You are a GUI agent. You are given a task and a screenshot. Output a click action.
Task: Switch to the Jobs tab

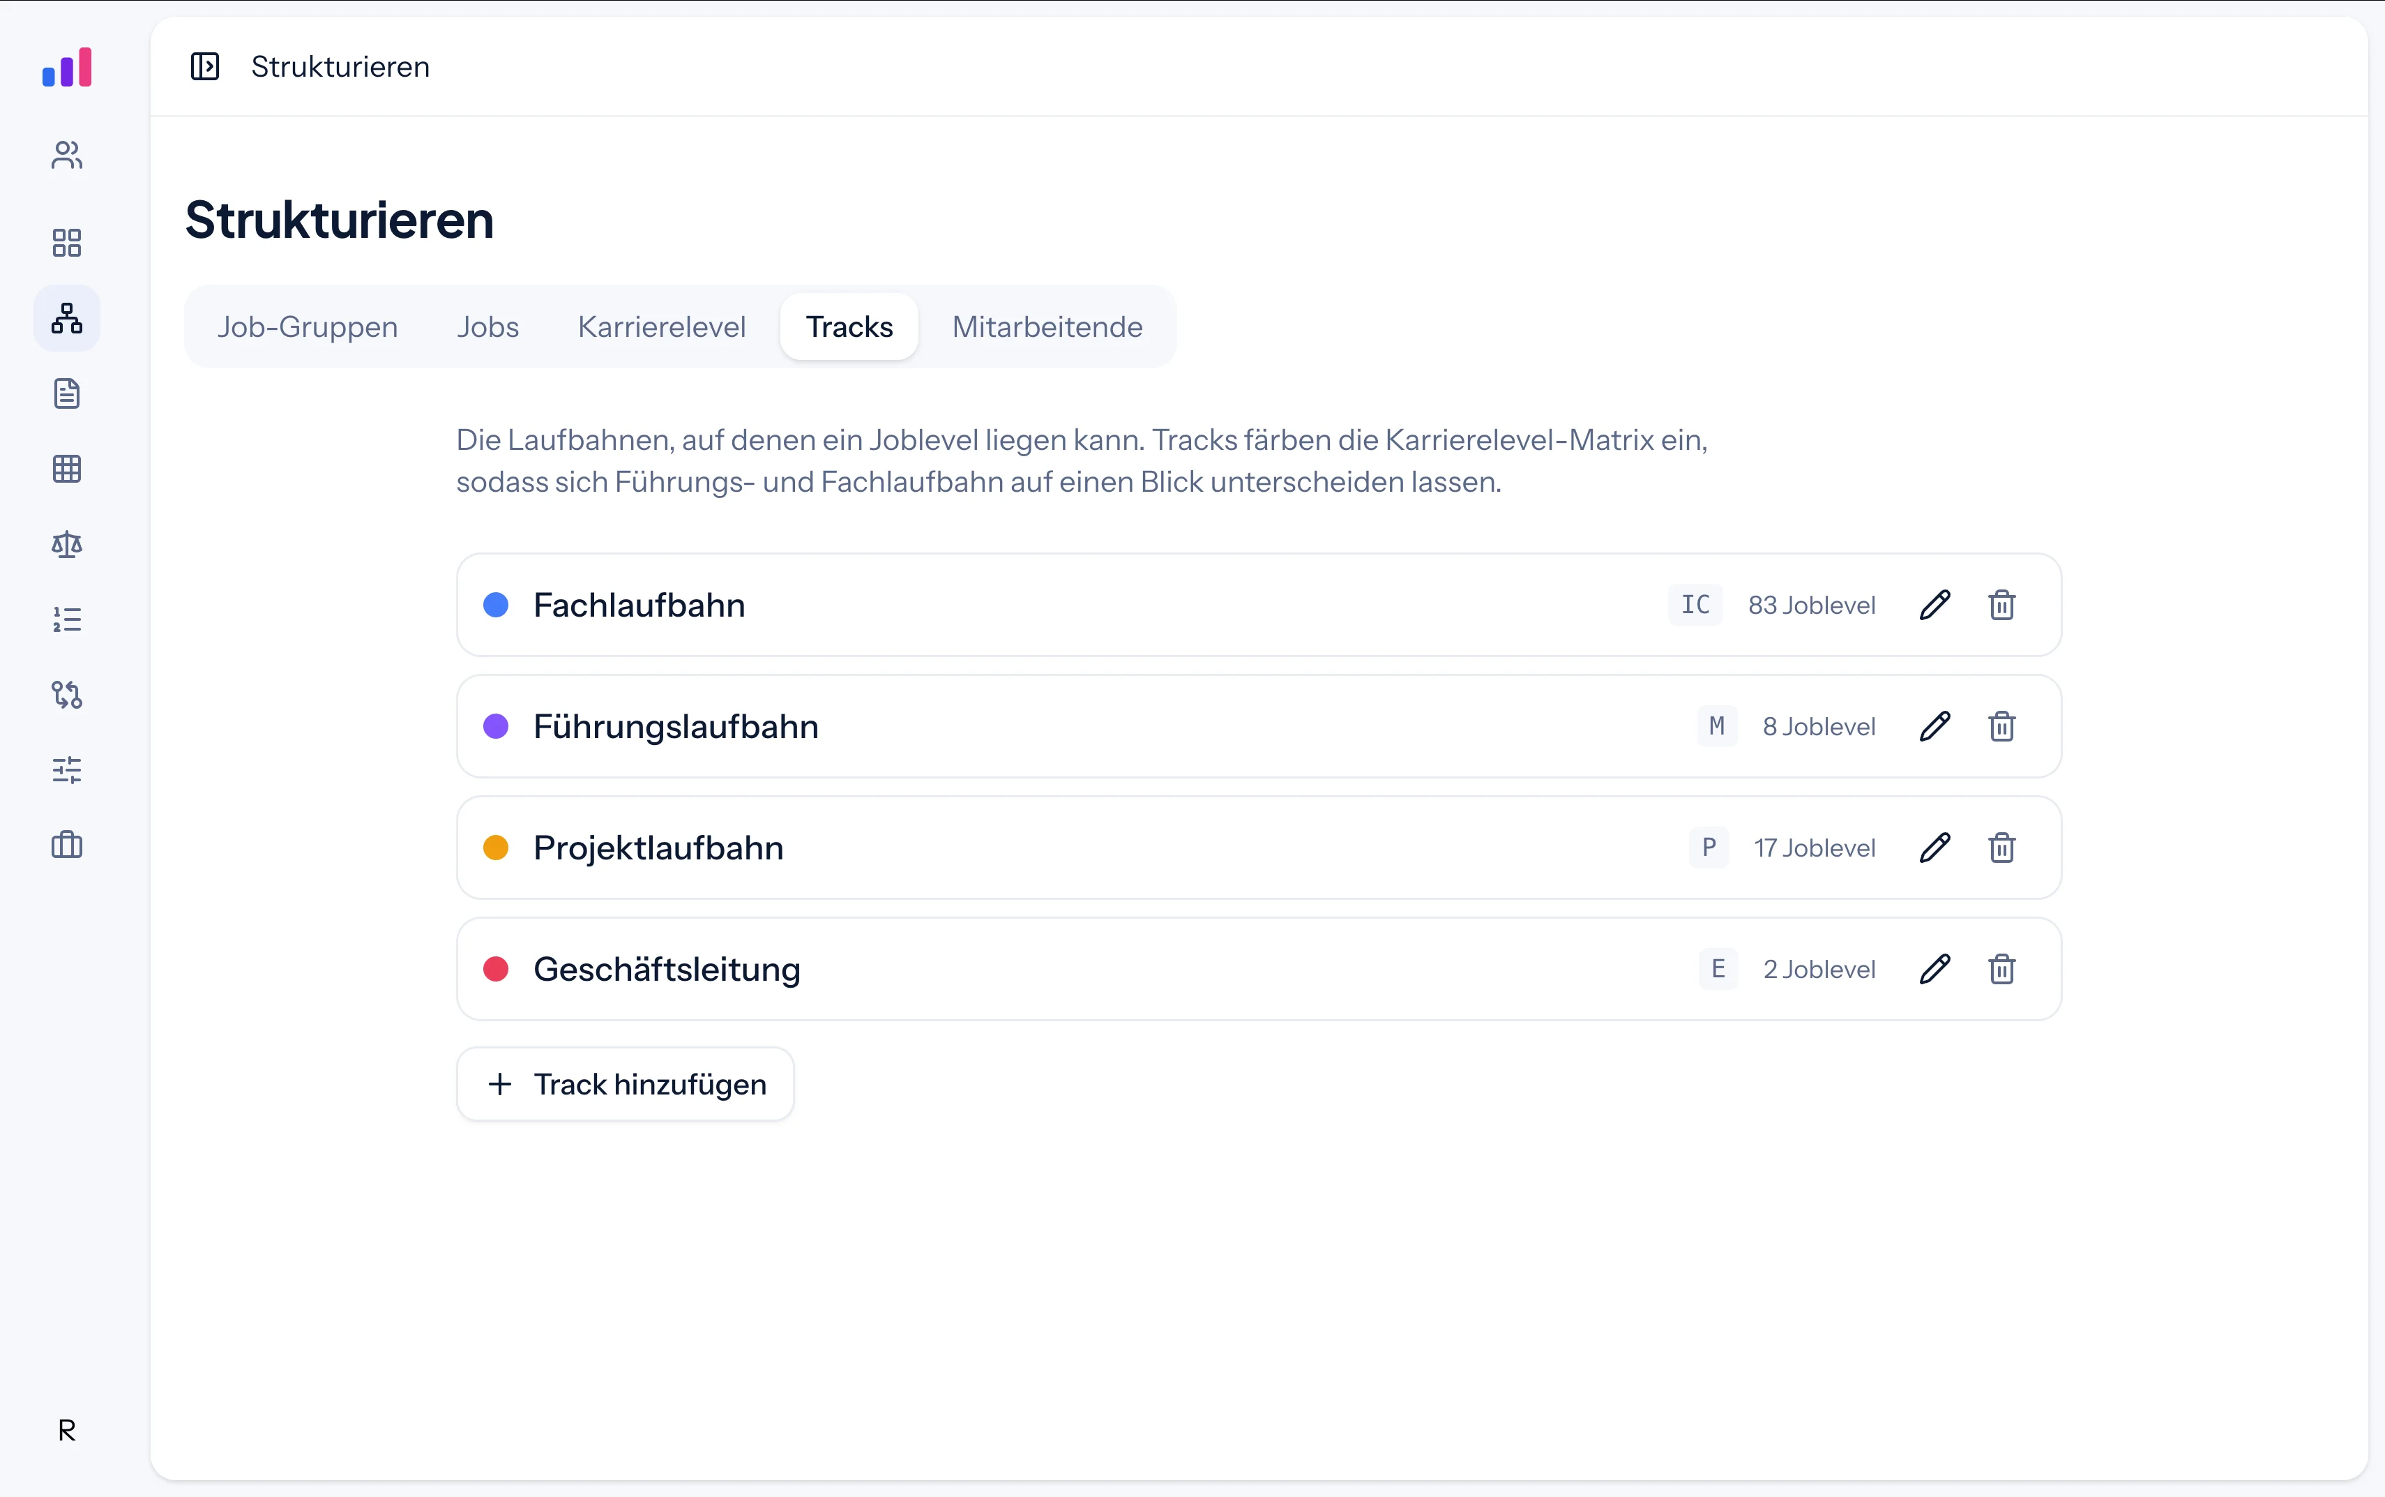[x=488, y=326]
